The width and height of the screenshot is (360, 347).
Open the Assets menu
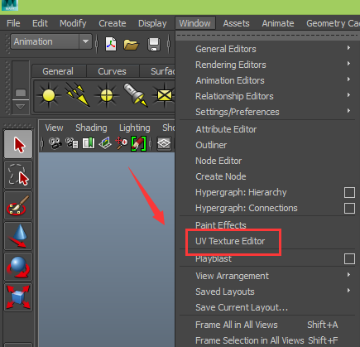236,23
